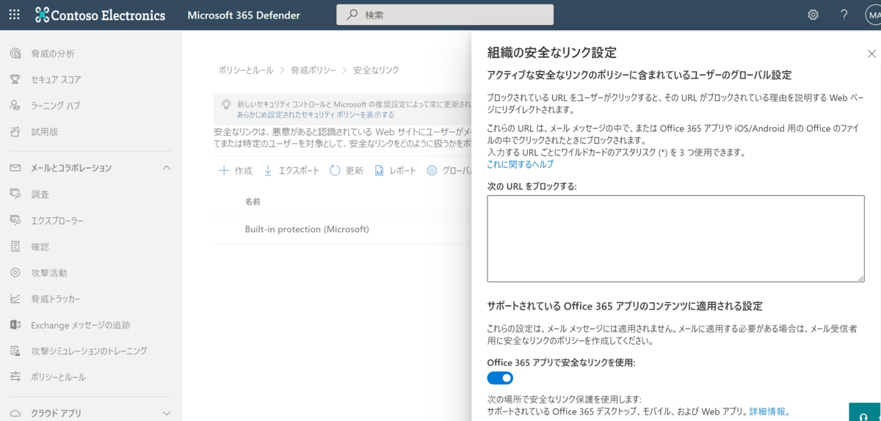
Task: Click the エクスポート button label
Action: tap(299, 170)
